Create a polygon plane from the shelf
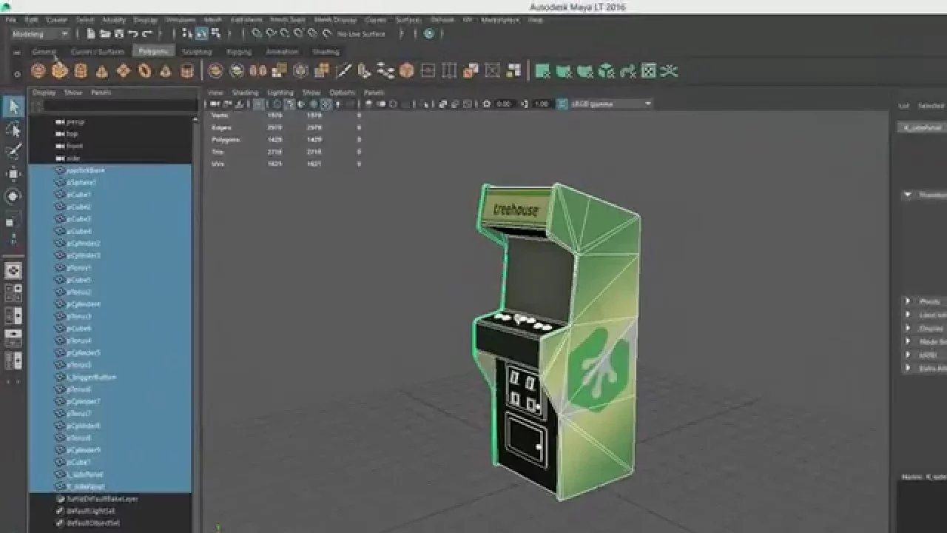 [124, 71]
